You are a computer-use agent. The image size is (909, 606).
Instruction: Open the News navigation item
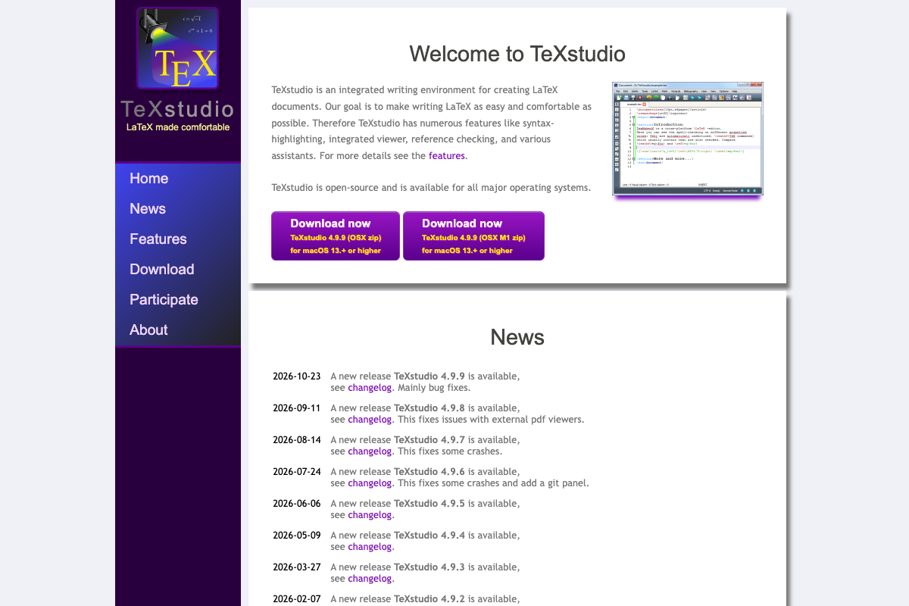tap(148, 209)
